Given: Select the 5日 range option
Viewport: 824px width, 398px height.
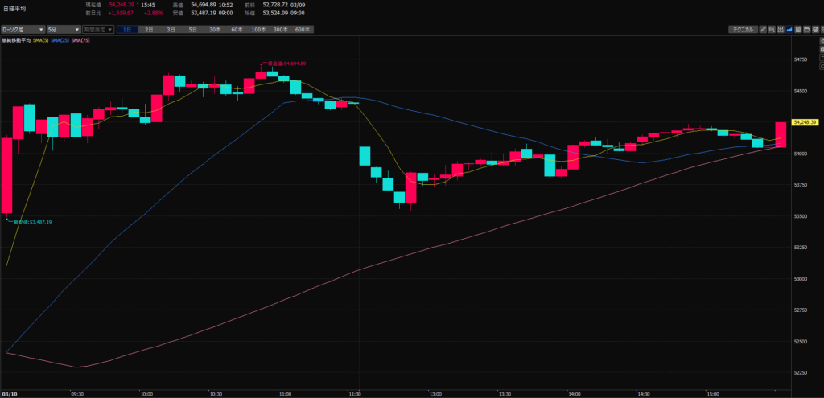Looking at the screenshot, I should 192,30.
